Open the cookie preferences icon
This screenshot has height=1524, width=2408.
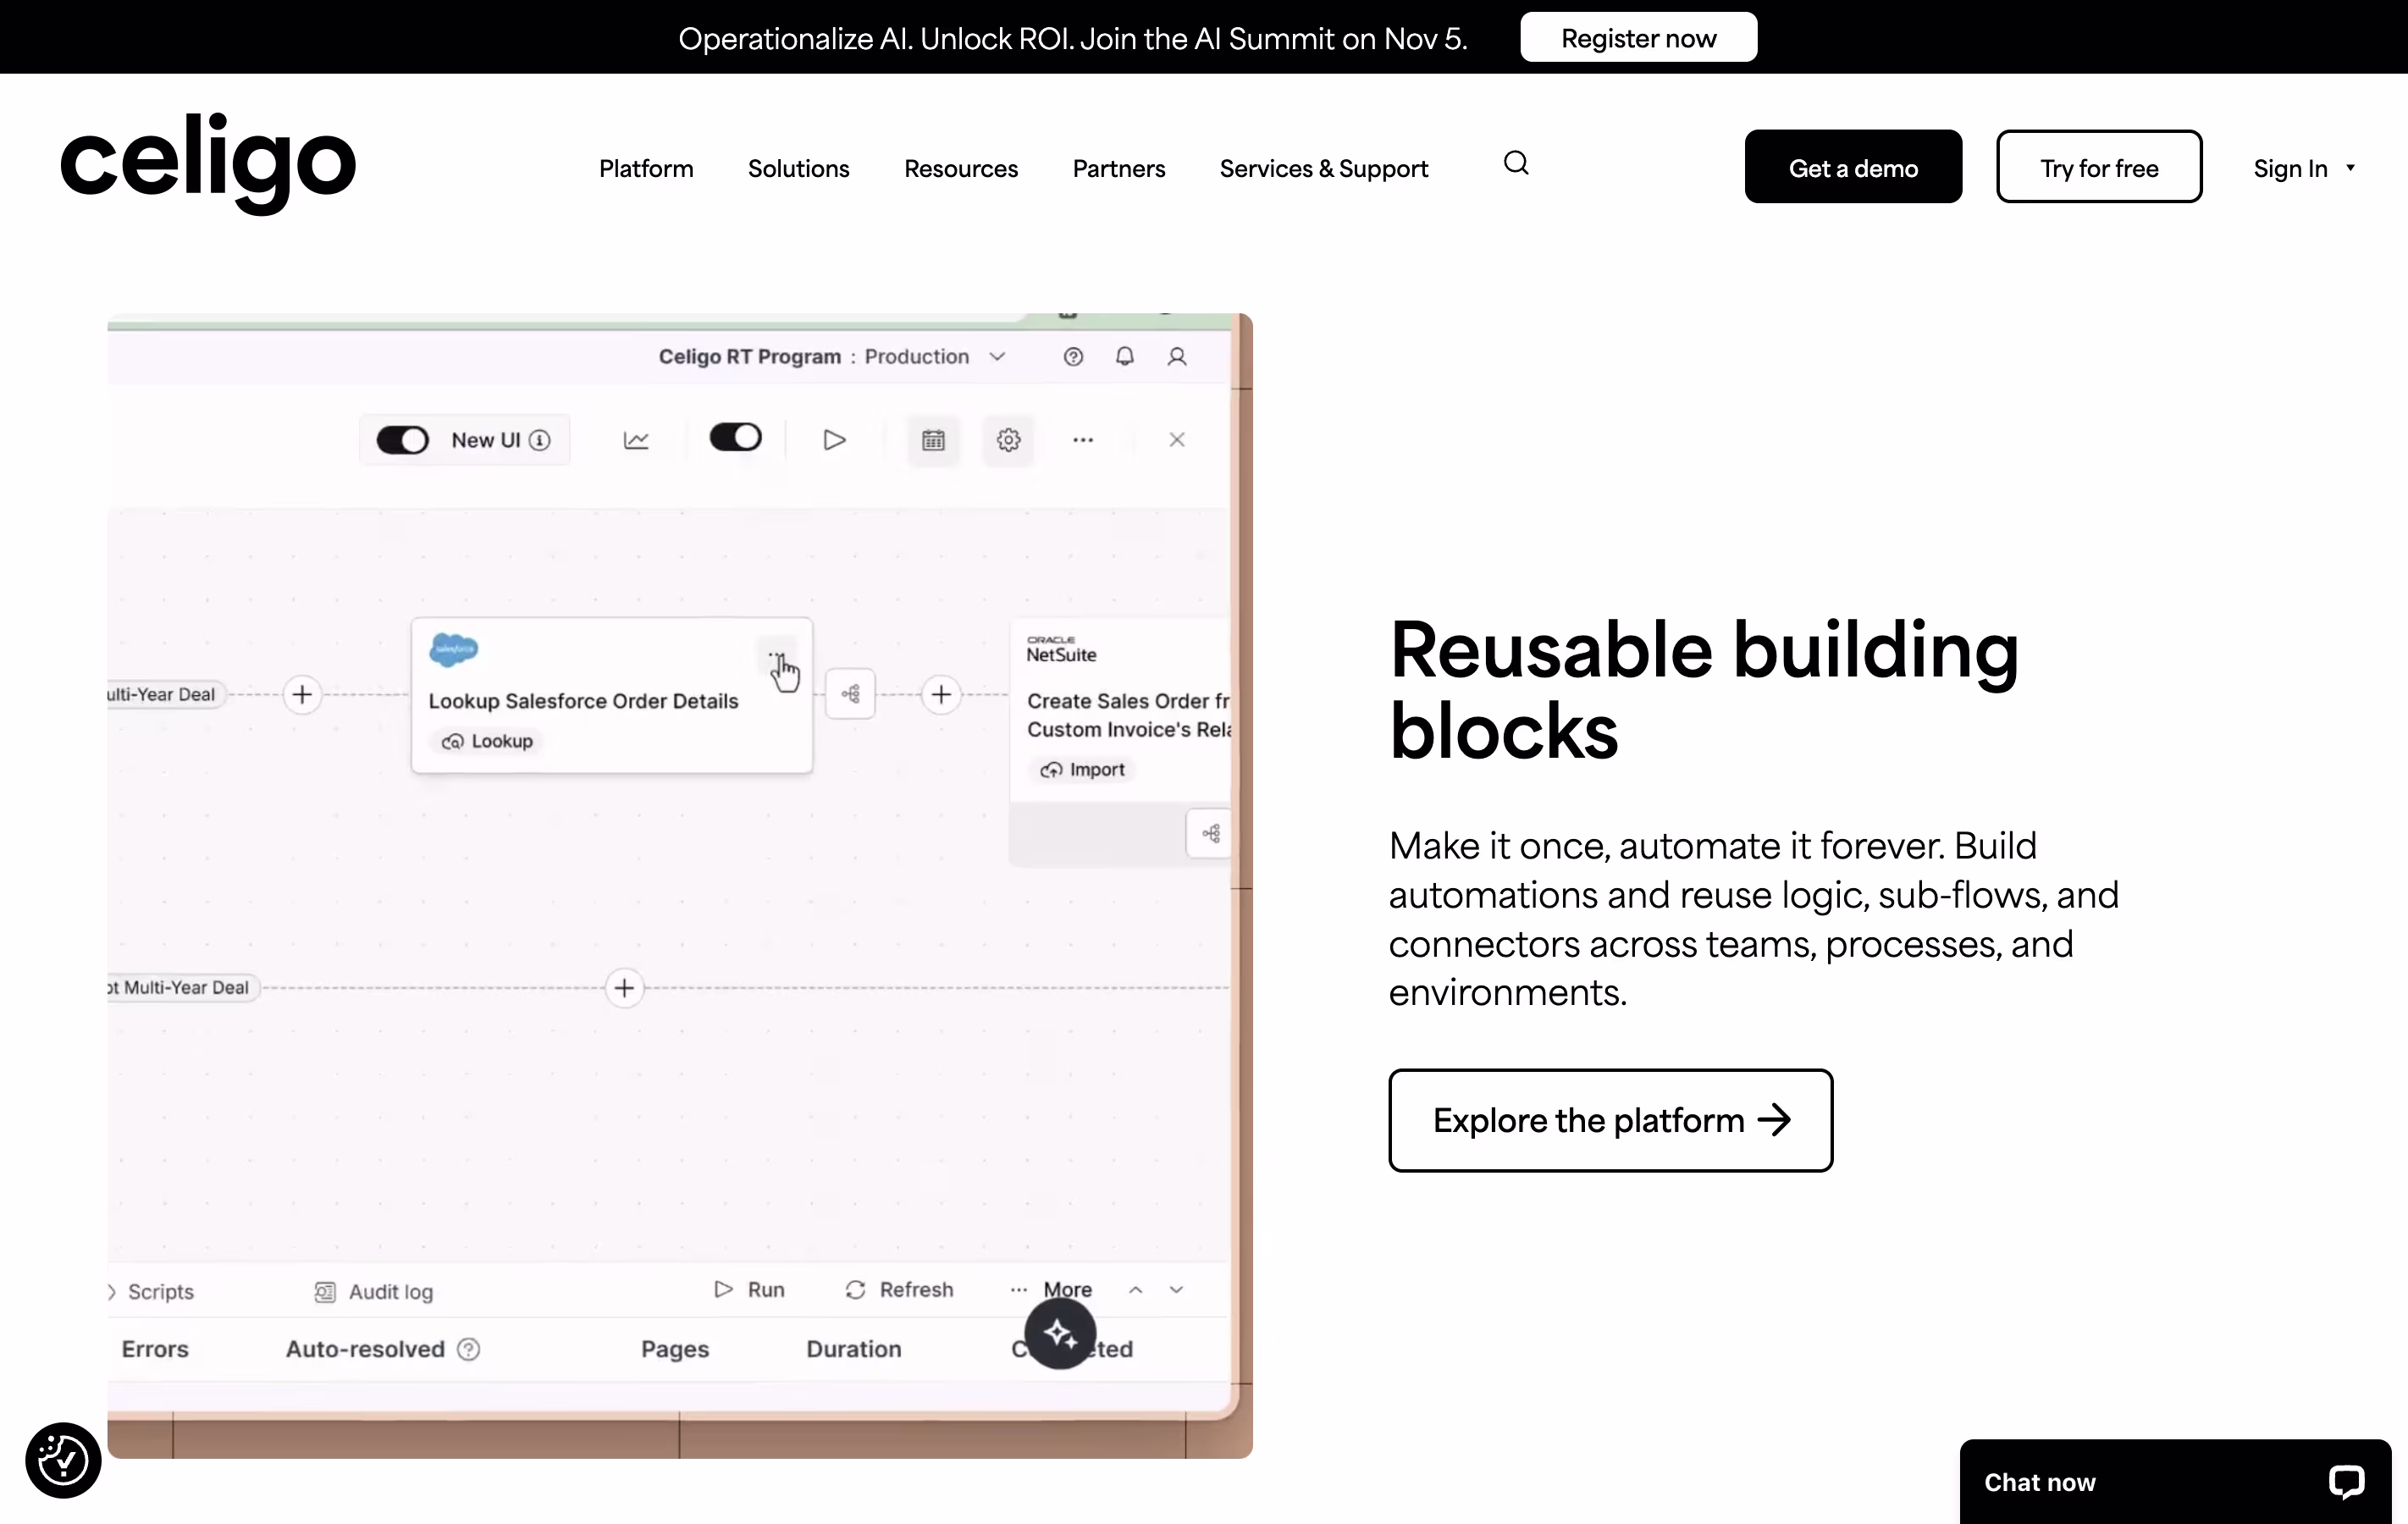click(63, 1460)
